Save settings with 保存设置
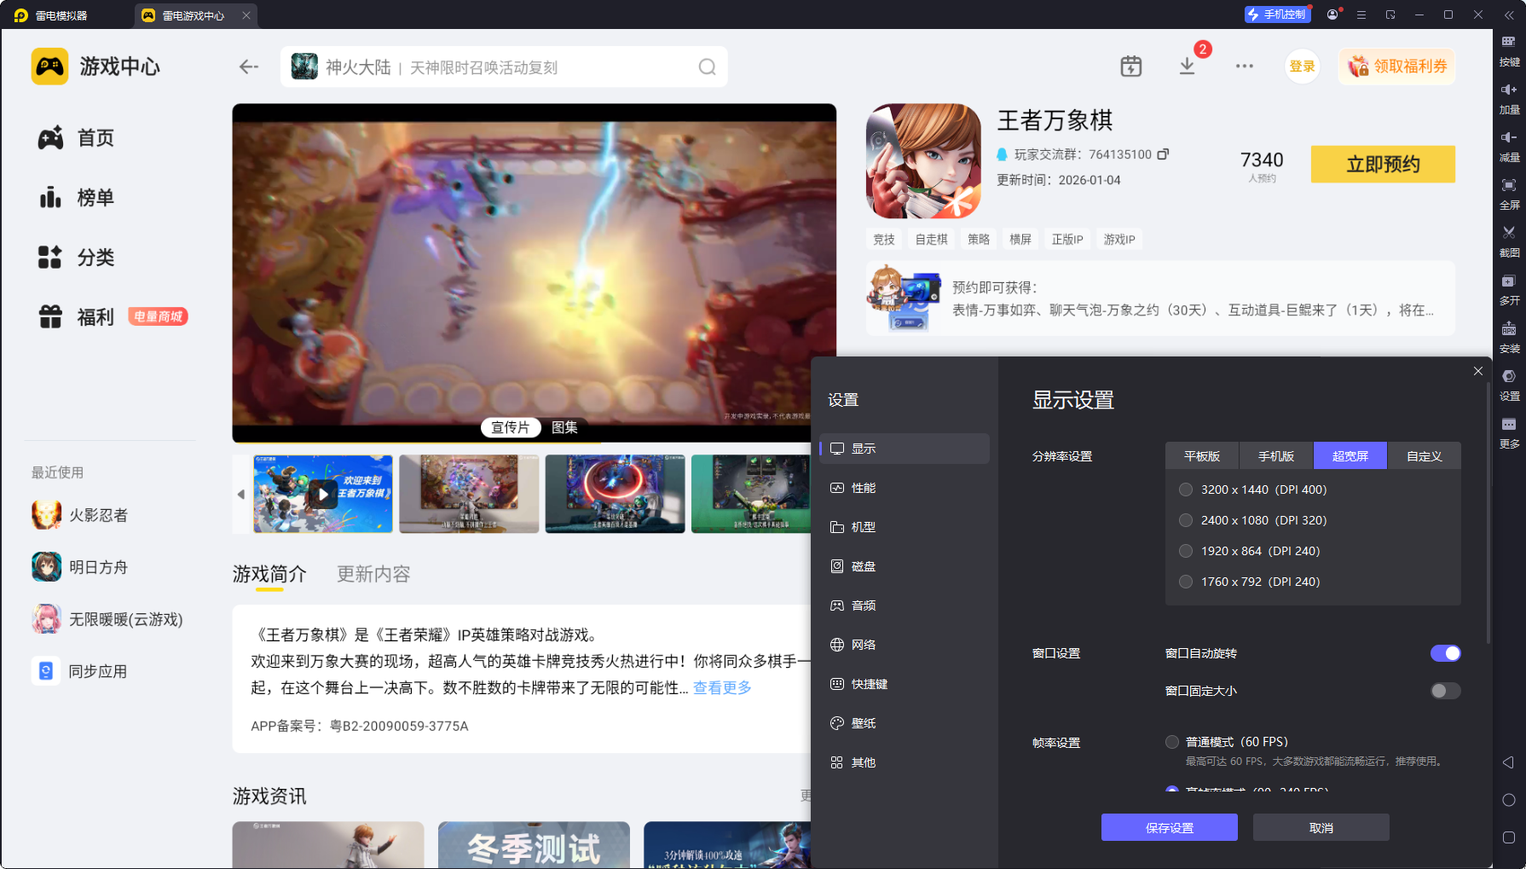 [x=1169, y=827]
